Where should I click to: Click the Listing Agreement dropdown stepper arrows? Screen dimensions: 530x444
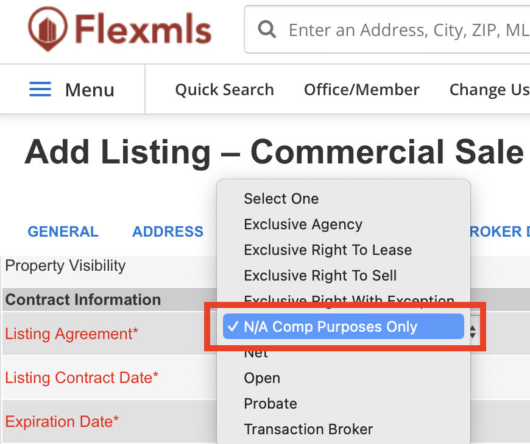pos(473,331)
